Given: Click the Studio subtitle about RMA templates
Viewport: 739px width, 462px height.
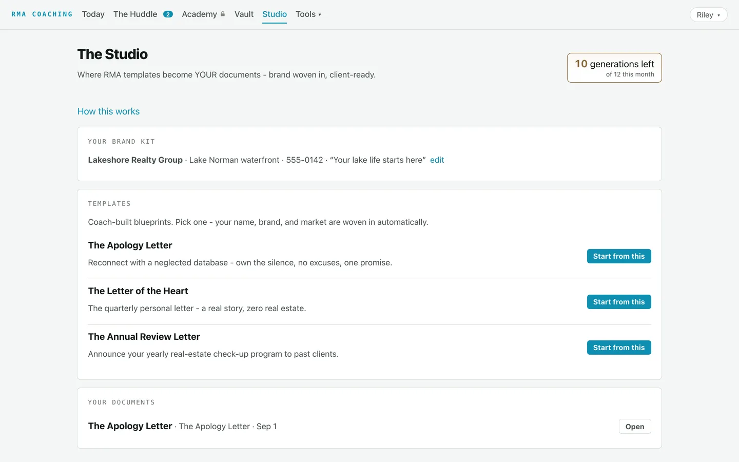Looking at the screenshot, I should tap(226, 75).
